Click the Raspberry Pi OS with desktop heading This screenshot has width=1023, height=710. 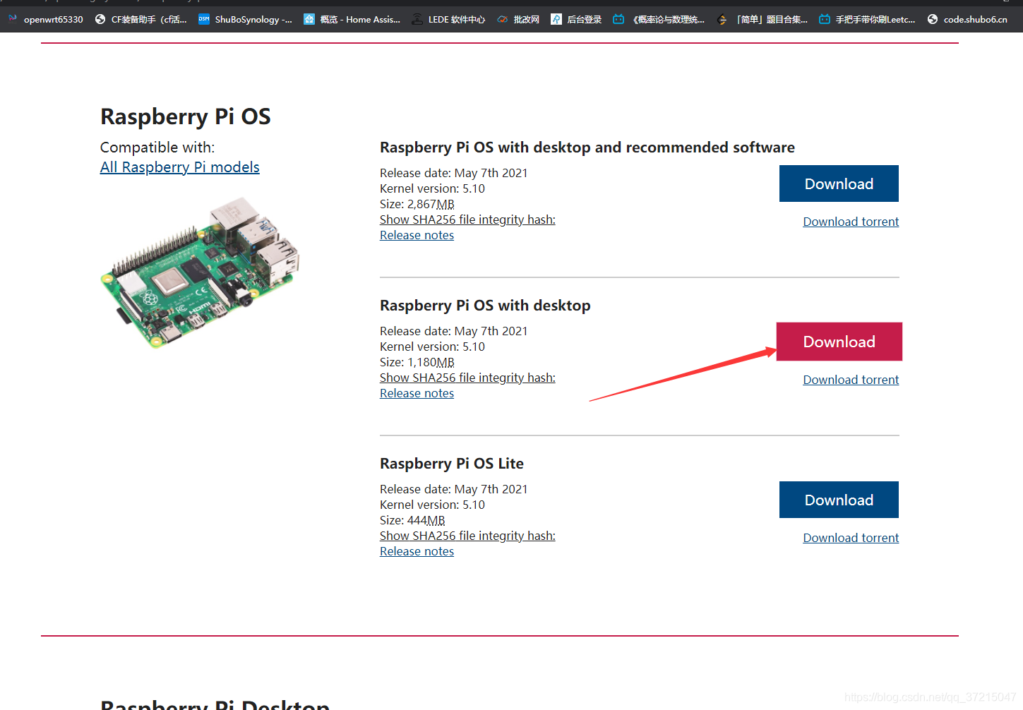(x=485, y=306)
